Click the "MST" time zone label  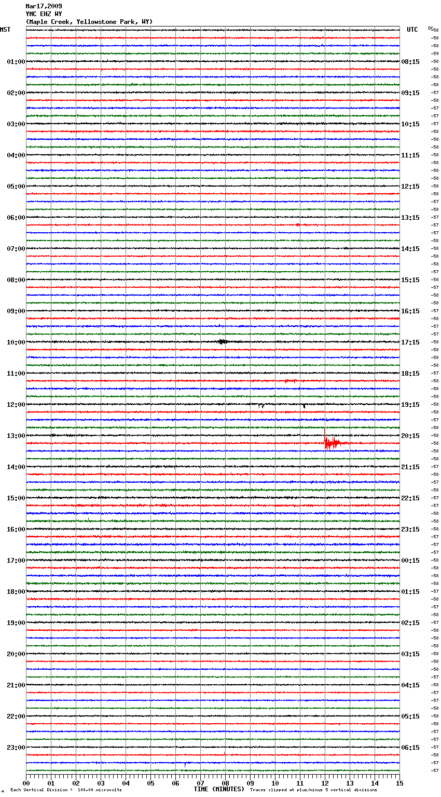[5, 30]
